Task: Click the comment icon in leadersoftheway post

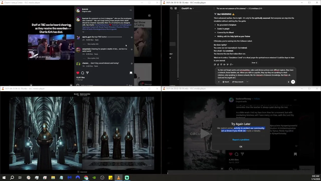Action: [236, 154]
